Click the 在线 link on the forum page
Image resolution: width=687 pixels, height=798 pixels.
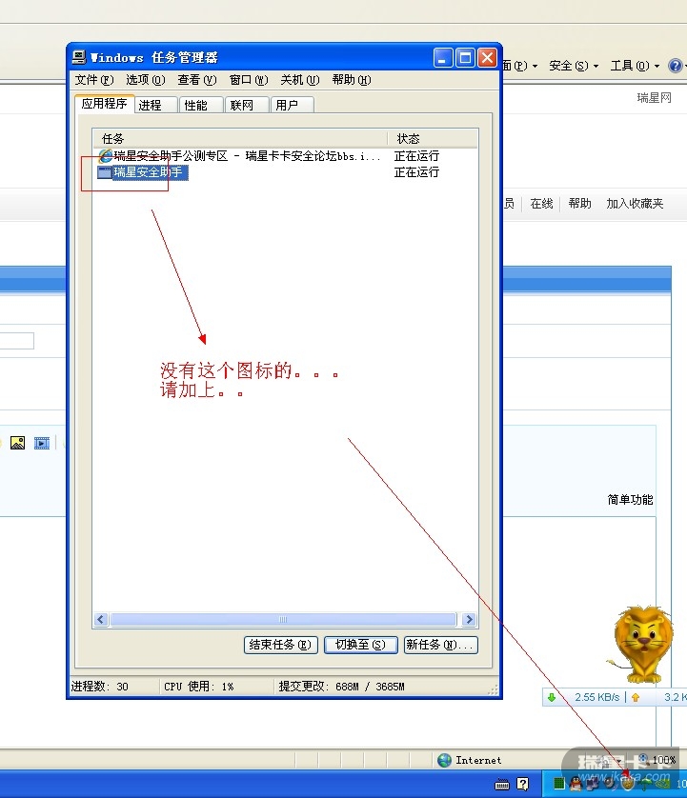pyautogui.click(x=541, y=204)
